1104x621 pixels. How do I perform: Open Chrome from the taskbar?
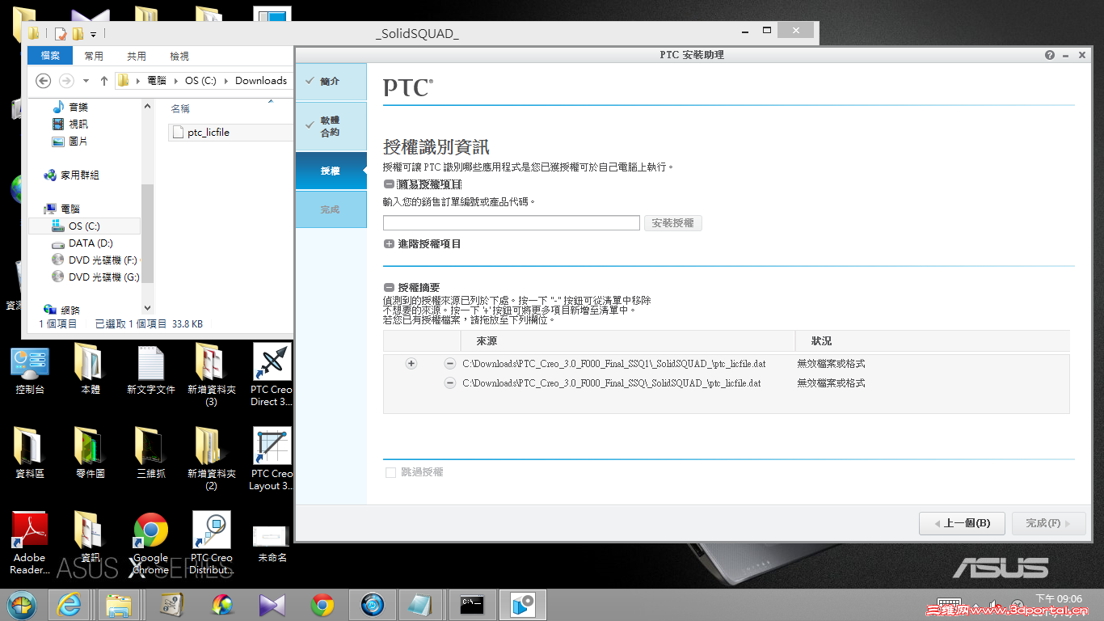[x=322, y=605]
